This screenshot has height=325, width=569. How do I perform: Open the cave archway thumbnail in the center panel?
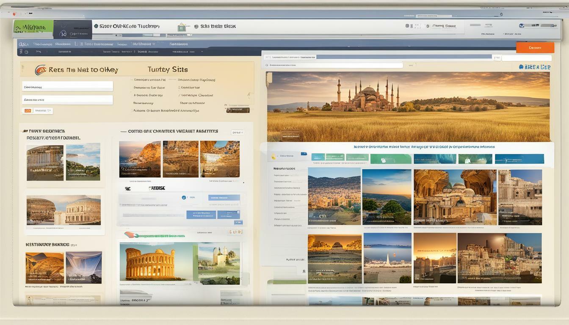tap(220, 159)
